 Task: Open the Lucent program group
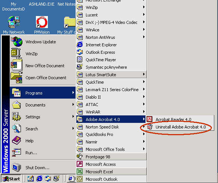tap(111, 15)
